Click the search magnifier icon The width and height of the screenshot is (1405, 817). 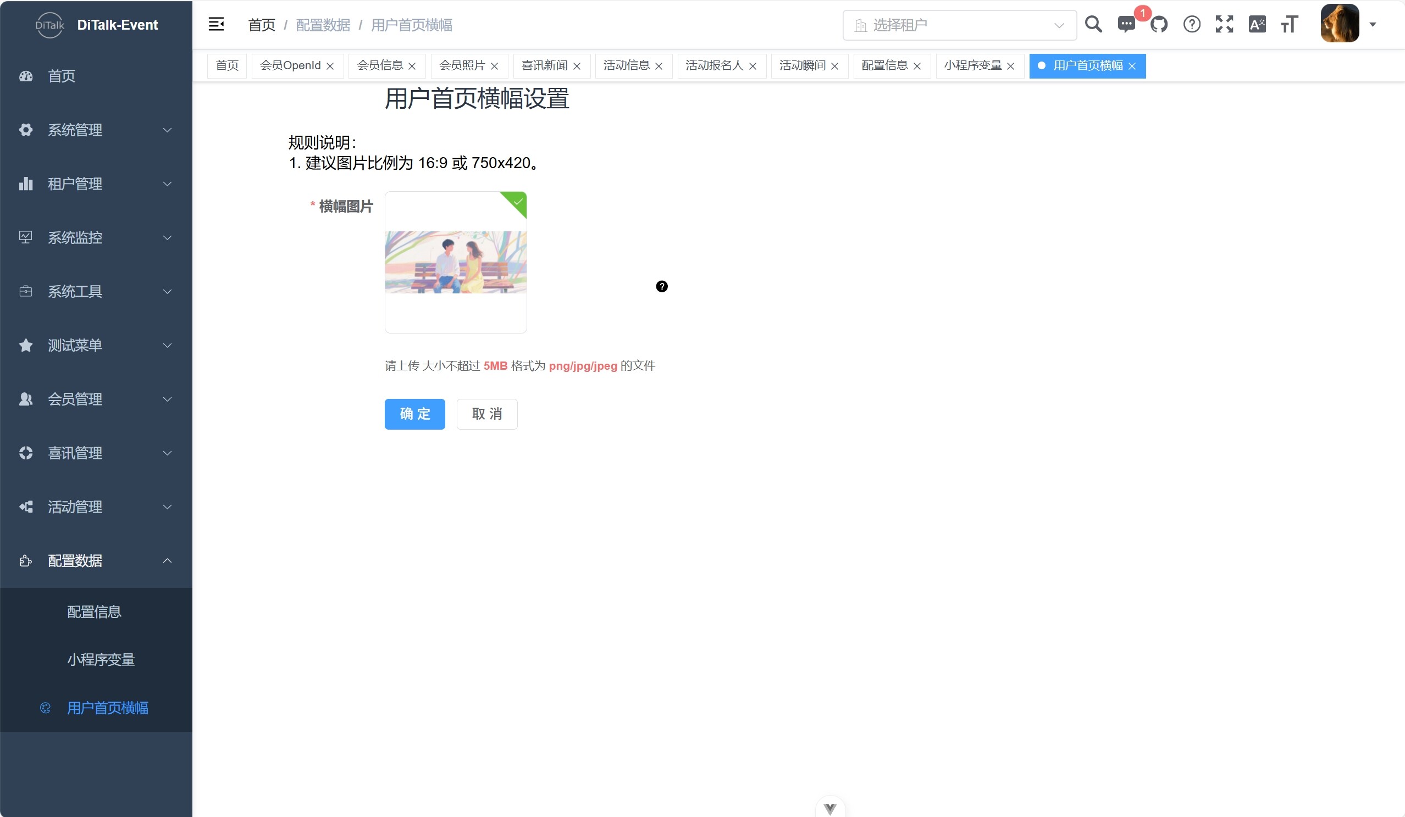pyautogui.click(x=1093, y=25)
